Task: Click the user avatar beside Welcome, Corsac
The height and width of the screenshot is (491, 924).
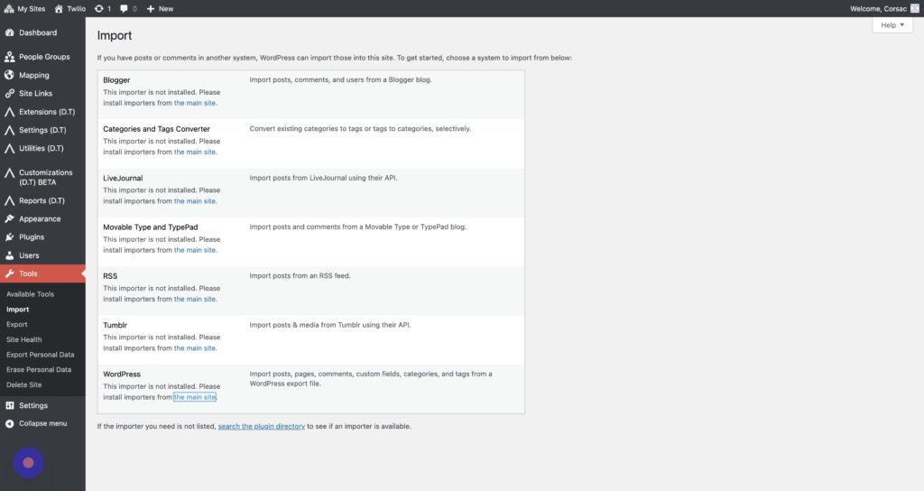Action: point(914,8)
